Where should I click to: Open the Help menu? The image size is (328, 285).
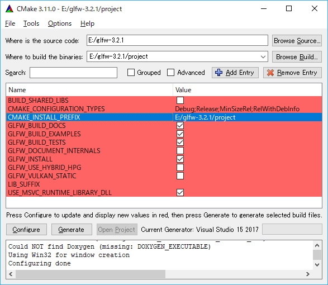click(x=87, y=23)
